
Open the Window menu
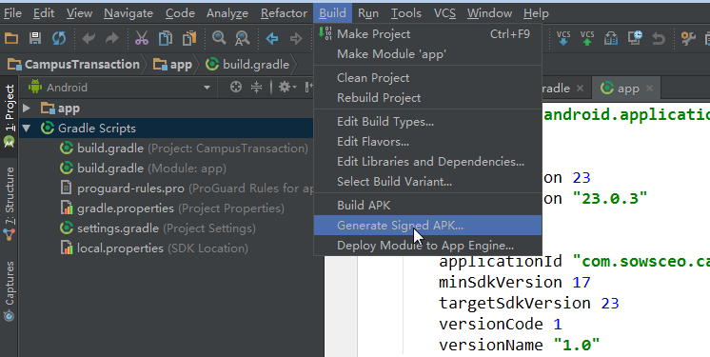coord(489,13)
